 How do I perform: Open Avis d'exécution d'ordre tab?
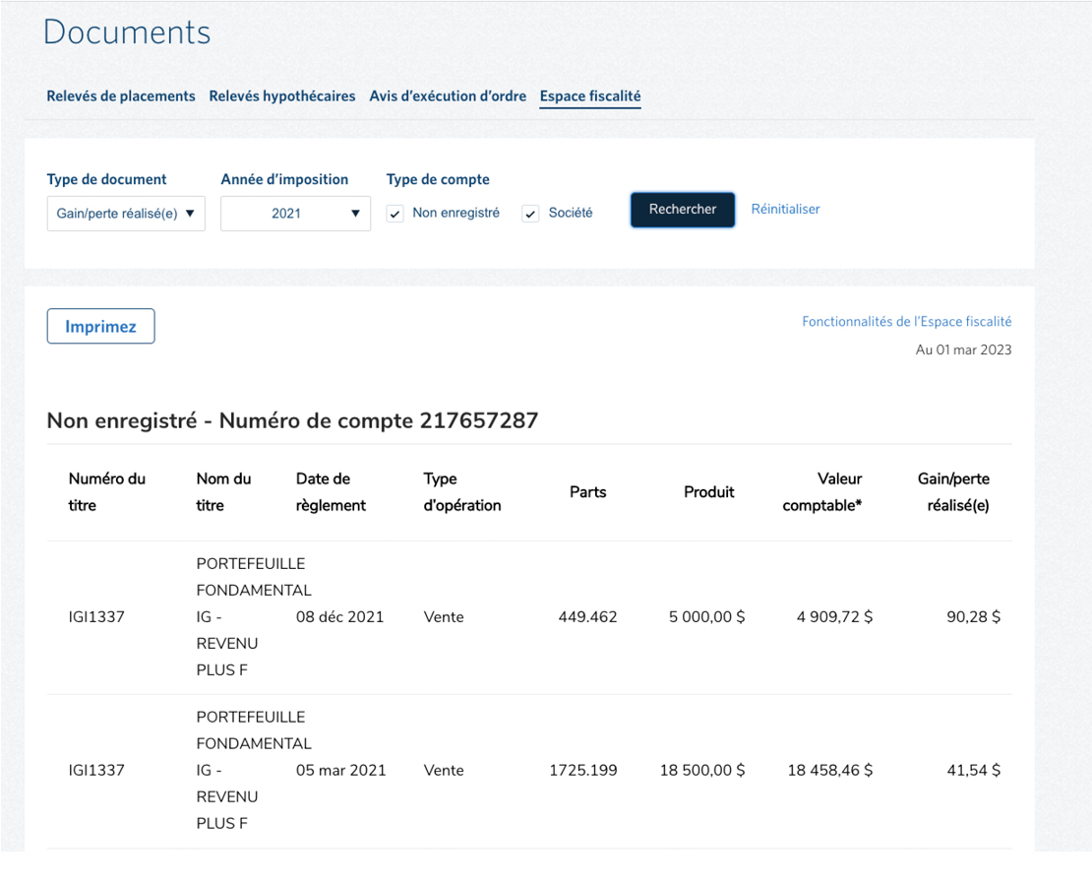pos(448,96)
